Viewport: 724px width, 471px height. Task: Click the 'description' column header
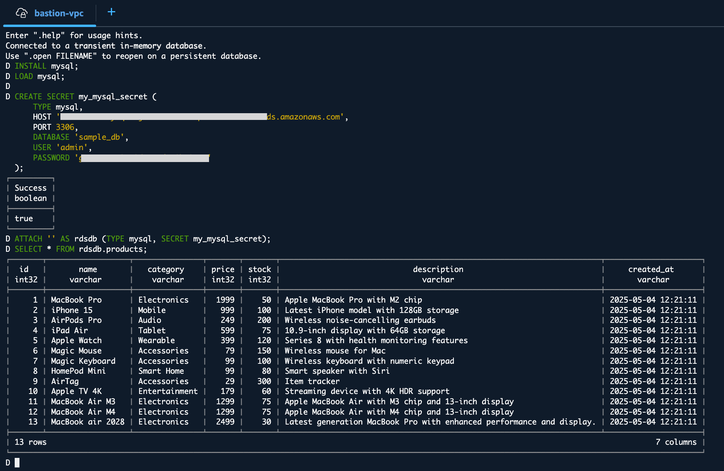pyautogui.click(x=438, y=269)
